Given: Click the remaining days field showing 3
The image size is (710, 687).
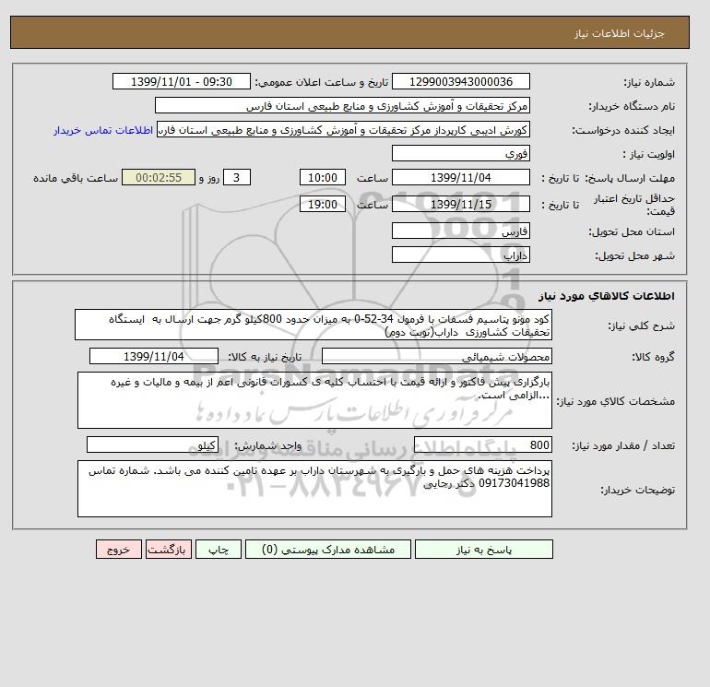Looking at the screenshot, I should click(237, 178).
